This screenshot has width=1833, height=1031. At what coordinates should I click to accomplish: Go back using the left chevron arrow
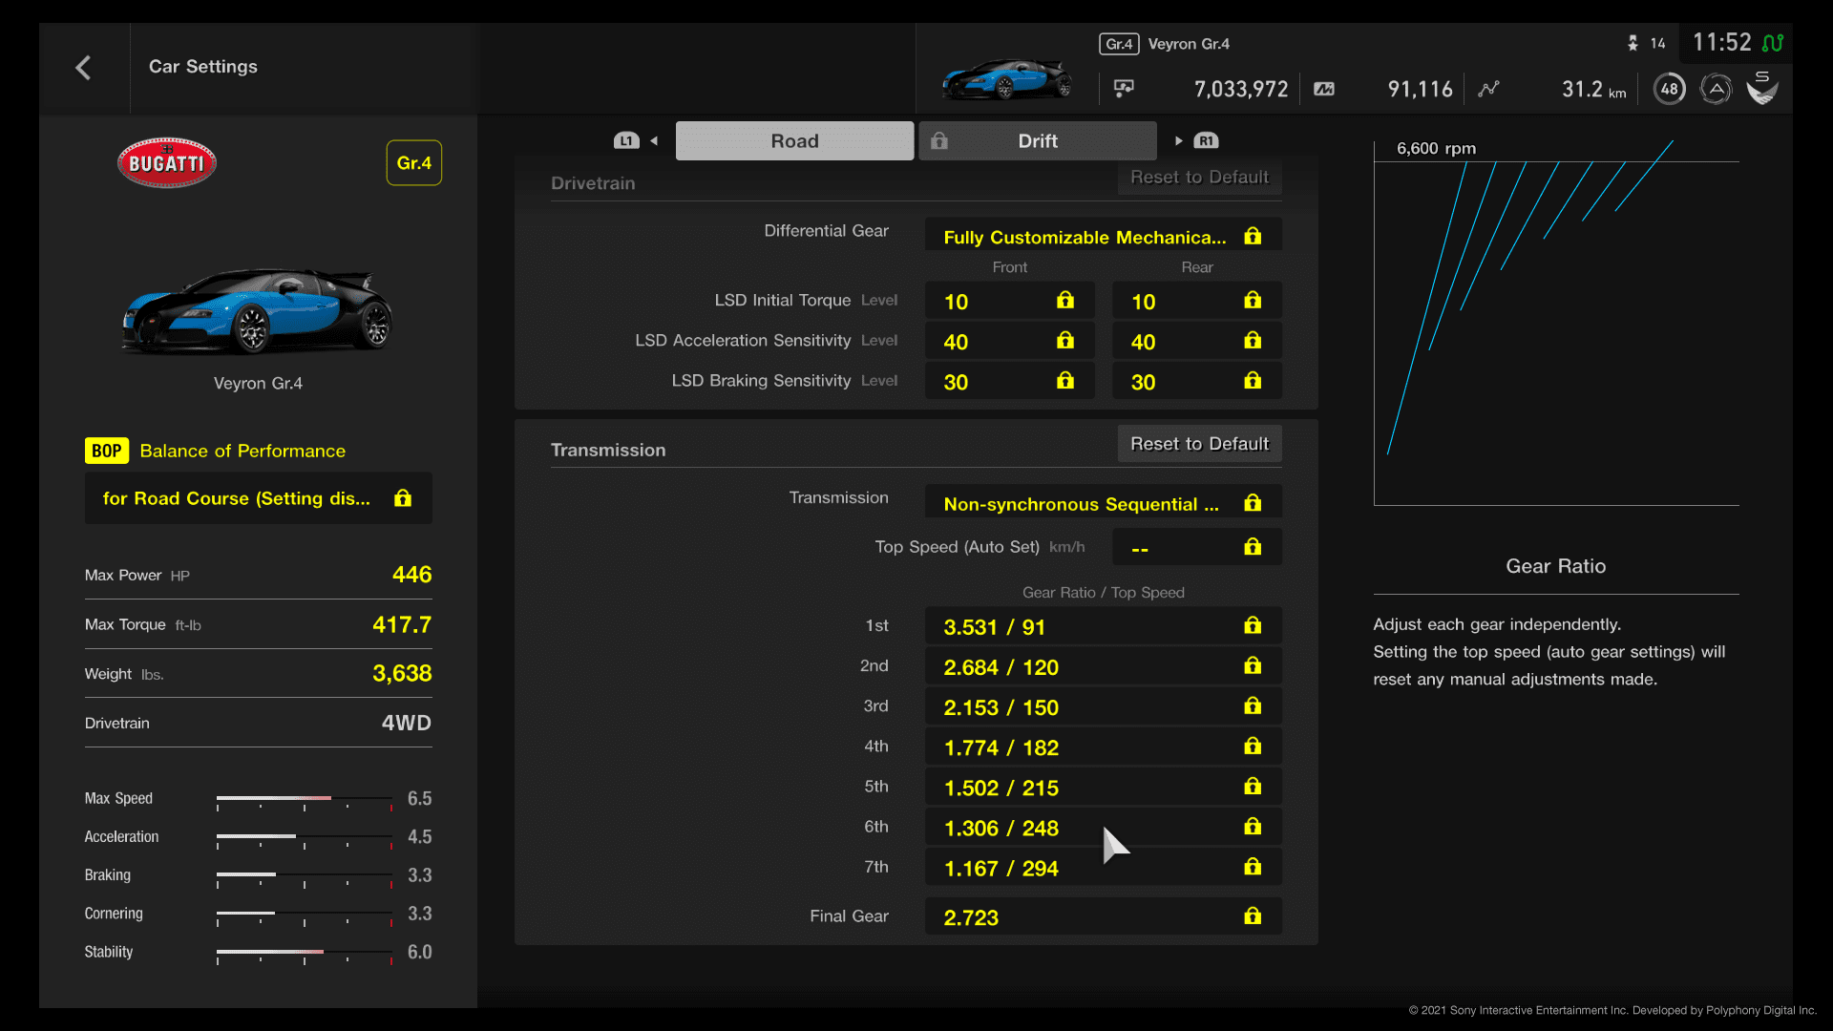pyautogui.click(x=83, y=68)
